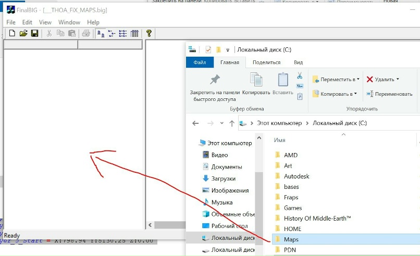Open FinalBIG Help menu
420x256 pixels.
(x=93, y=22)
